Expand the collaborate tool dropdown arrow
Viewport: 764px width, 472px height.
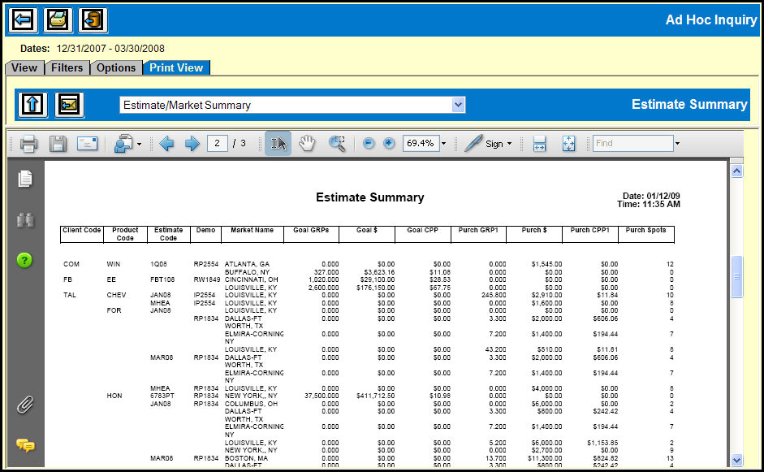point(140,144)
